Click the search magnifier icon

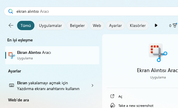[10, 11]
